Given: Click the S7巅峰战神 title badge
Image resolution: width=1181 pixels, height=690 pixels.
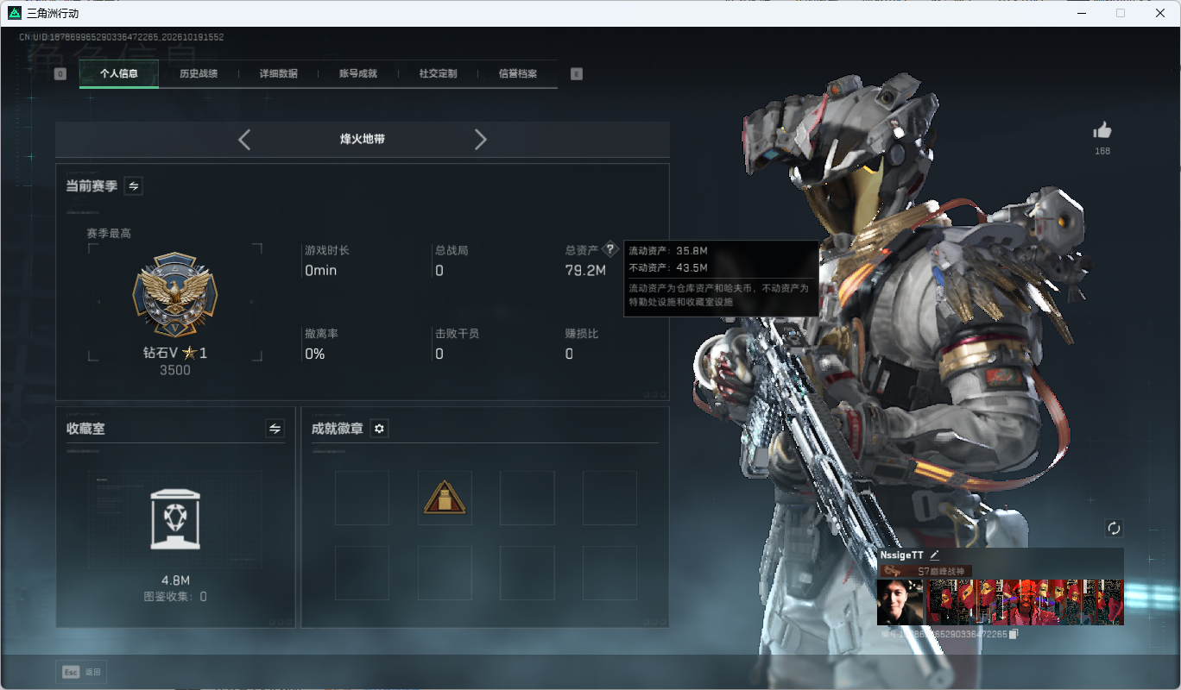Looking at the screenshot, I should pos(925,571).
